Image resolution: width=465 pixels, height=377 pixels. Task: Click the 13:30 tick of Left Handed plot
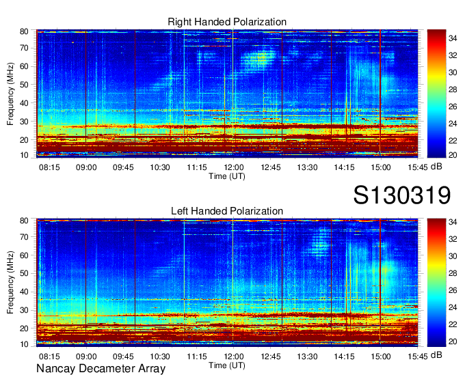(307, 357)
